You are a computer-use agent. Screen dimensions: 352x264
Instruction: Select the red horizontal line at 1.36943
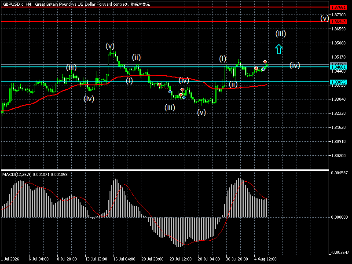tap(165, 22)
